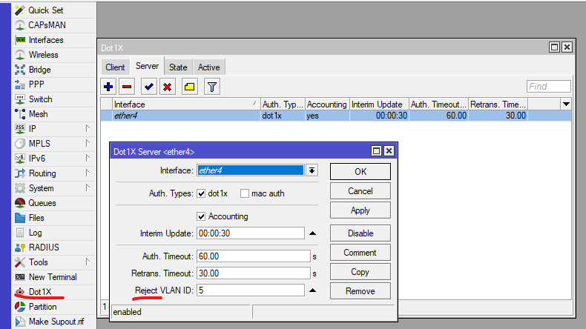586x329 pixels.
Task: Click the blue checkmark Enable icon
Action: (149, 87)
